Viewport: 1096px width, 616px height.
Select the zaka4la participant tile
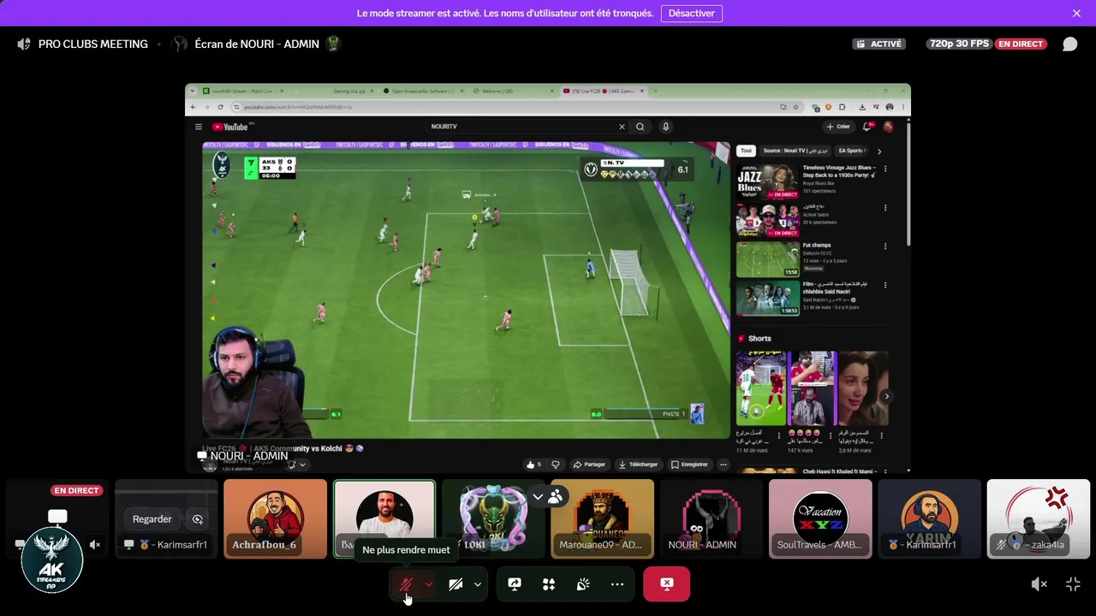tap(1039, 518)
